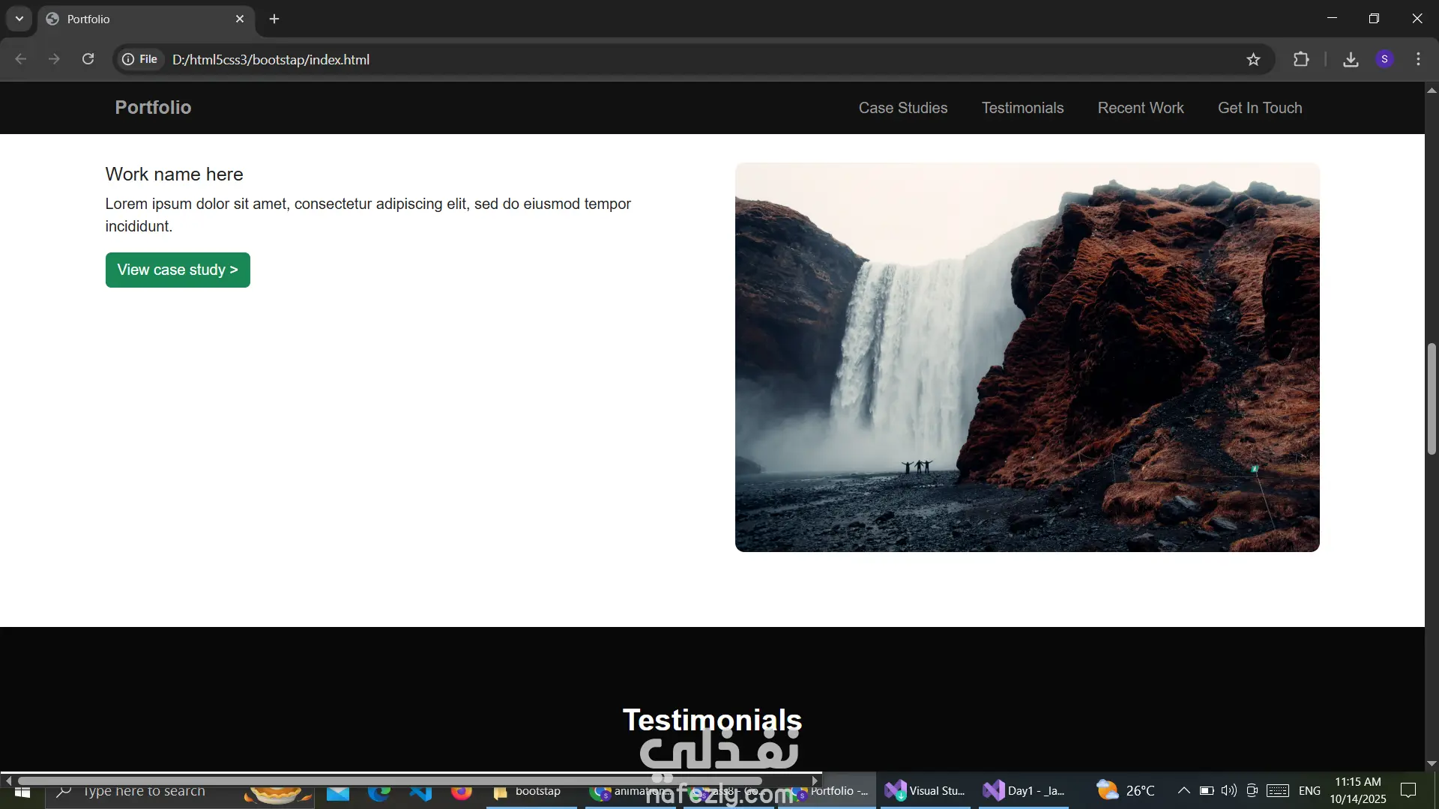Go to Testimonials nav link
The height and width of the screenshot is (809, 1439).
1022,108
